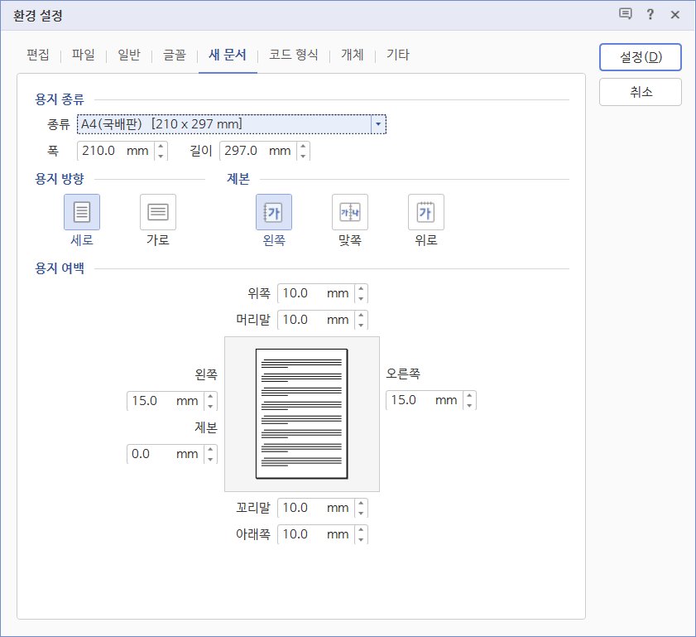Decrease the 꼬리말 footer margin
The height and width of the screenshot is (637, 696).
click(x=362, y=513)
